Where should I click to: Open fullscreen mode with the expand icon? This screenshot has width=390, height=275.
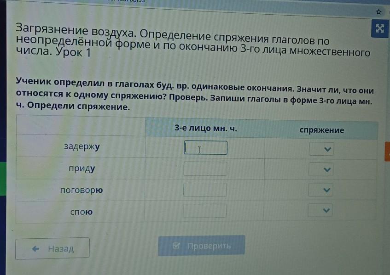click(380, 28)
